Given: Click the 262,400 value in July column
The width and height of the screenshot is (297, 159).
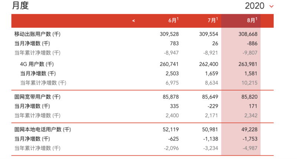Looking at the screenshot, I should [208, 64].
